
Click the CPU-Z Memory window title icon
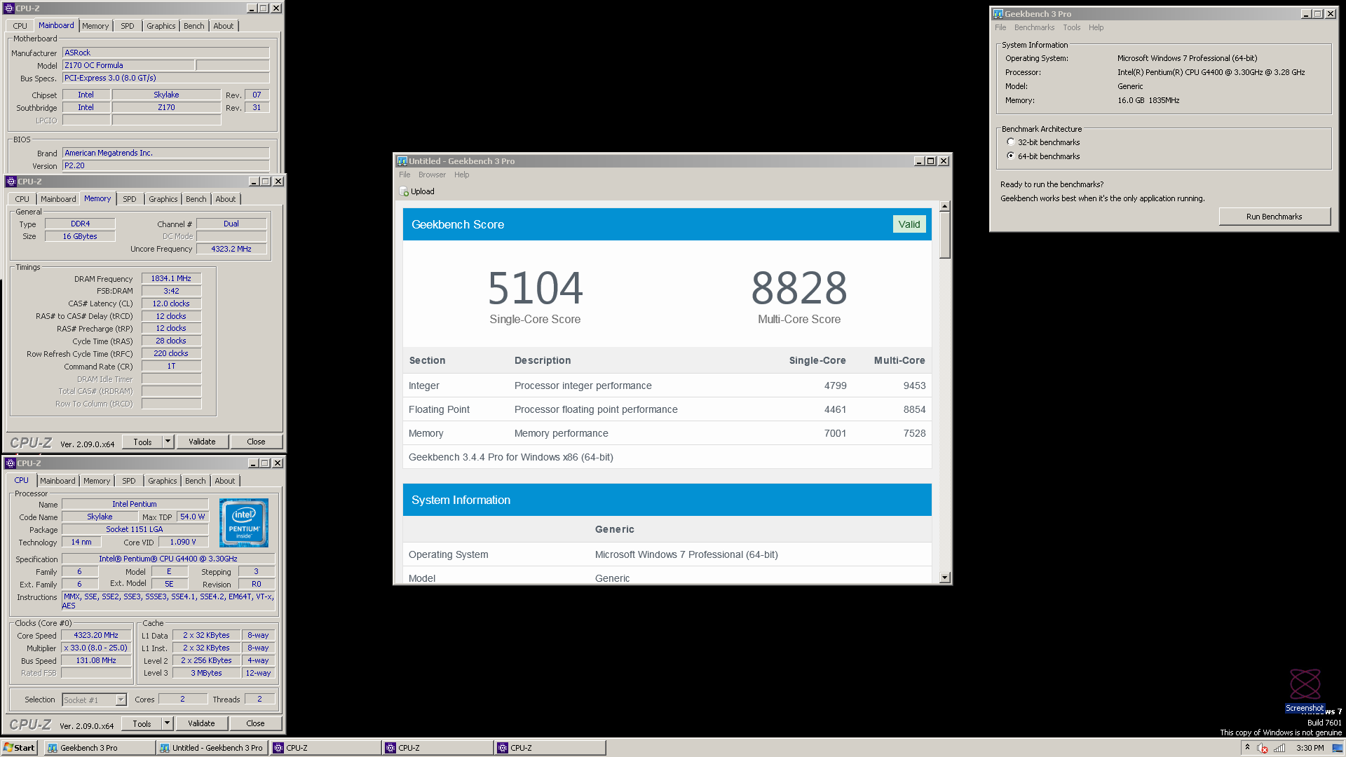pyautogui.click(x=11, y=182)
